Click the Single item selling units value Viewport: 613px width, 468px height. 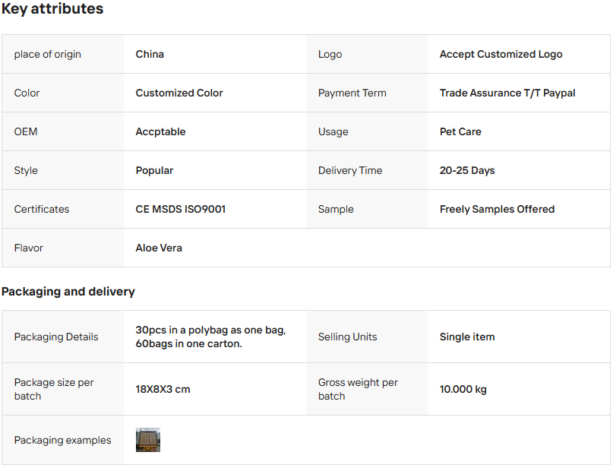[x=467, y=337]
